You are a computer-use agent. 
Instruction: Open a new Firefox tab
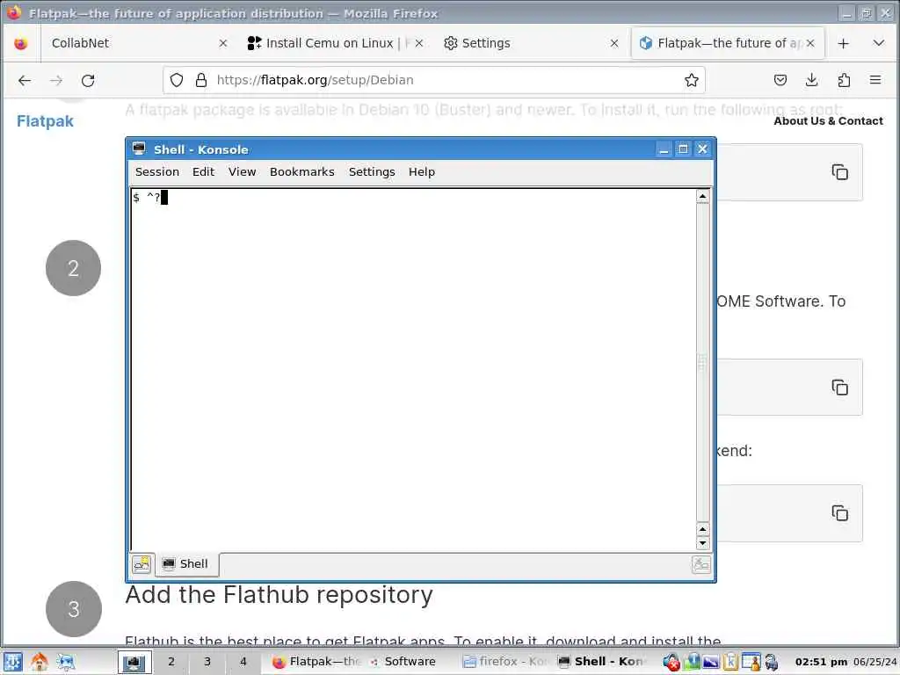(x=843, y=44)
